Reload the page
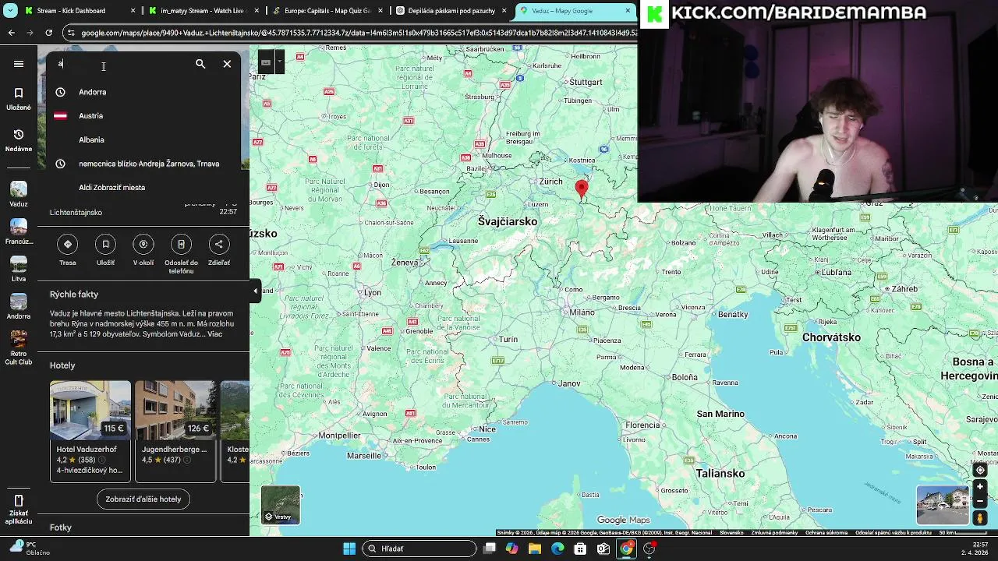The image size is (998, 561). 48,33
